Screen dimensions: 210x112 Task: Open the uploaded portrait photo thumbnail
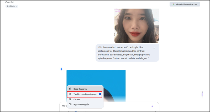[136, 26]
